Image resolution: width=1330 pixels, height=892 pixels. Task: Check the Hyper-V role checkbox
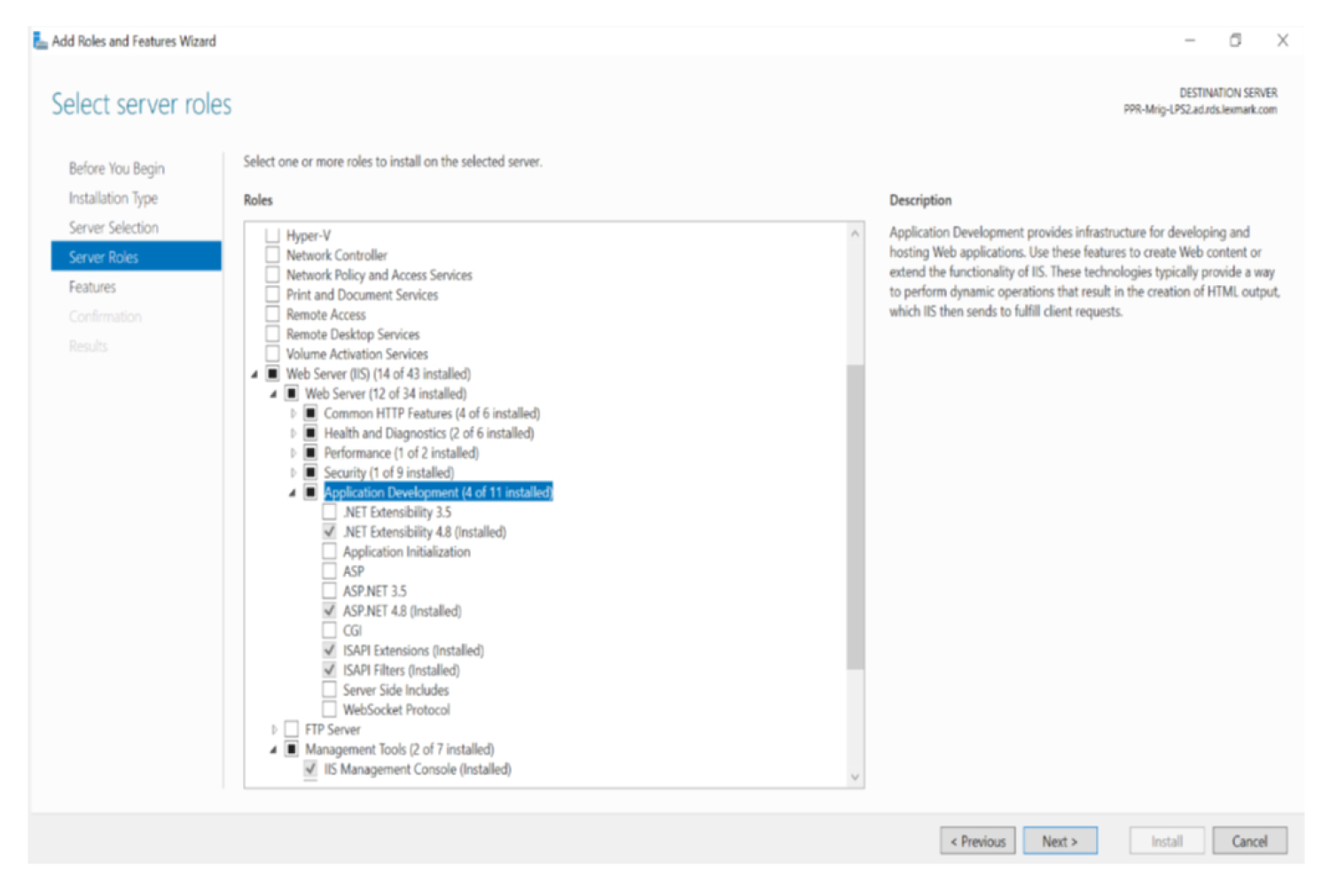click(273, 236)
